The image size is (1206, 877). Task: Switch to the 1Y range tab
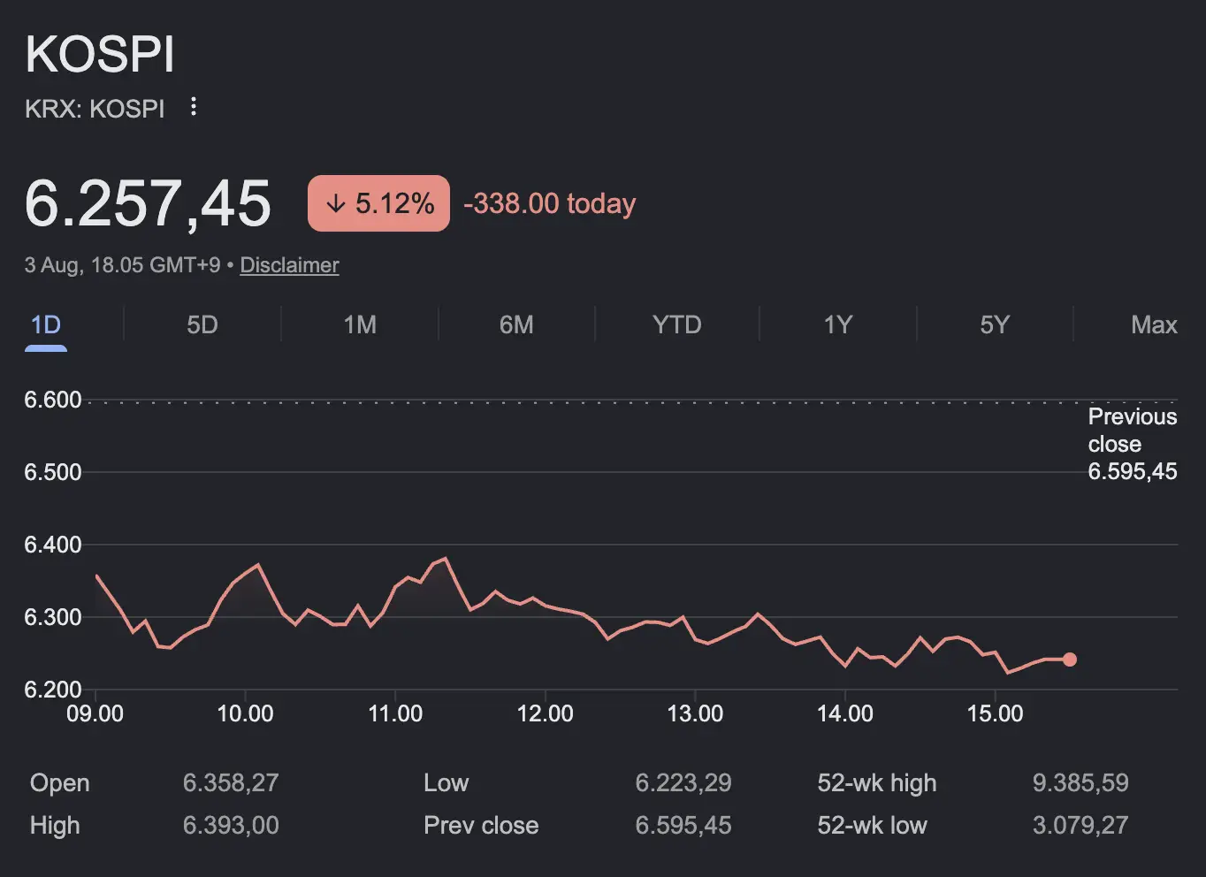pyautogui.click(x=838, y=325)
